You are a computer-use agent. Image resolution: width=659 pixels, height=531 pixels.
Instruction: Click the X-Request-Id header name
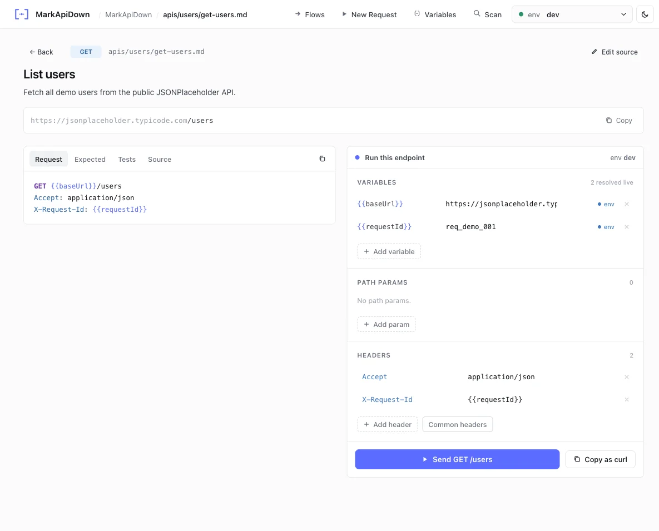387,400
